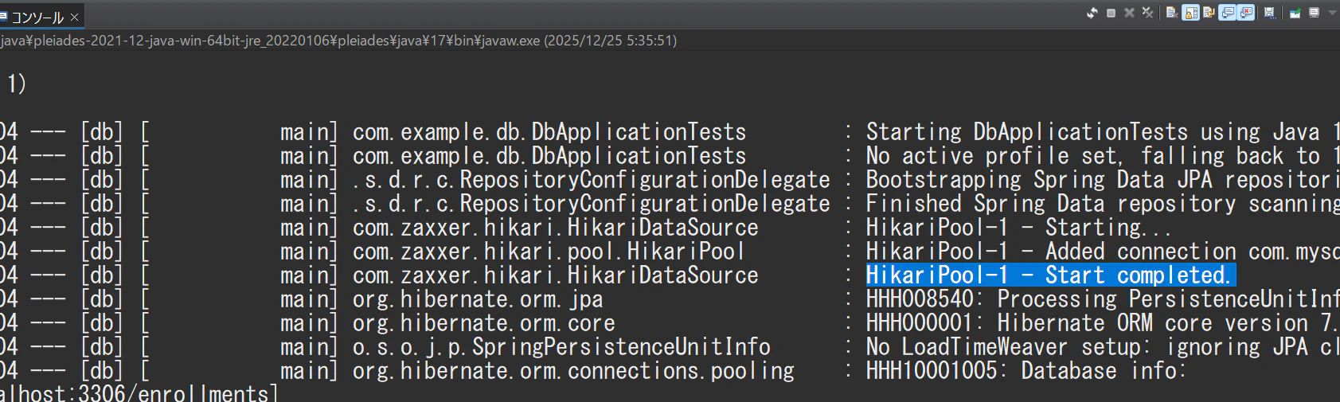The width and height of the screenshot is (1340, 402).
Task: Click "alhost:3306/enrollments]" text at bottom
Action: [x=139, y=393]
